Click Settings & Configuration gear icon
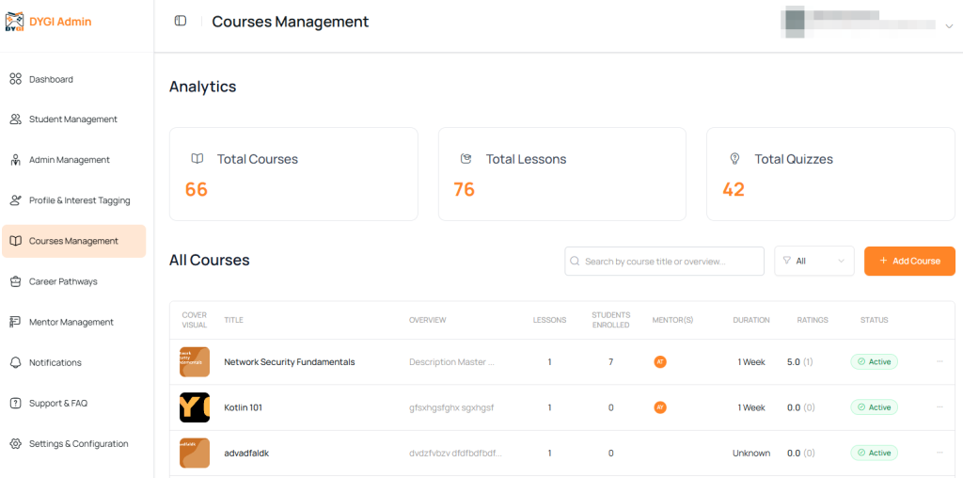The height and width of the screenshot is (478, 963). tap(15, 443)
